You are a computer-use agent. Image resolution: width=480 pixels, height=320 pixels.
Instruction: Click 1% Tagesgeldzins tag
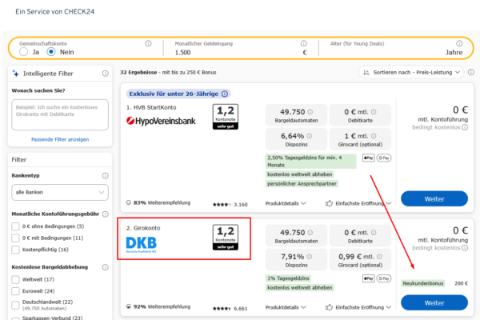click(288, 278)
